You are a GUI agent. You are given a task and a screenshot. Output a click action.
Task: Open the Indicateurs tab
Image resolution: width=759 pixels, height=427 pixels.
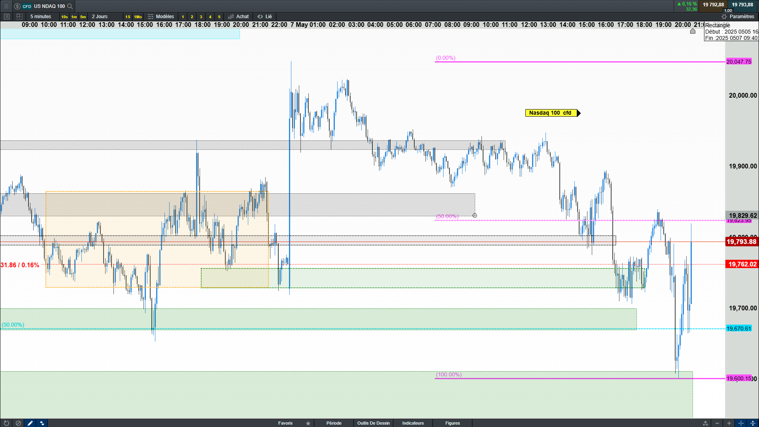[x=413, y=423]
